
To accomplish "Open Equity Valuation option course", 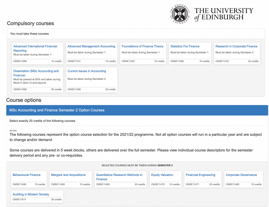I will tap(162, 175).
